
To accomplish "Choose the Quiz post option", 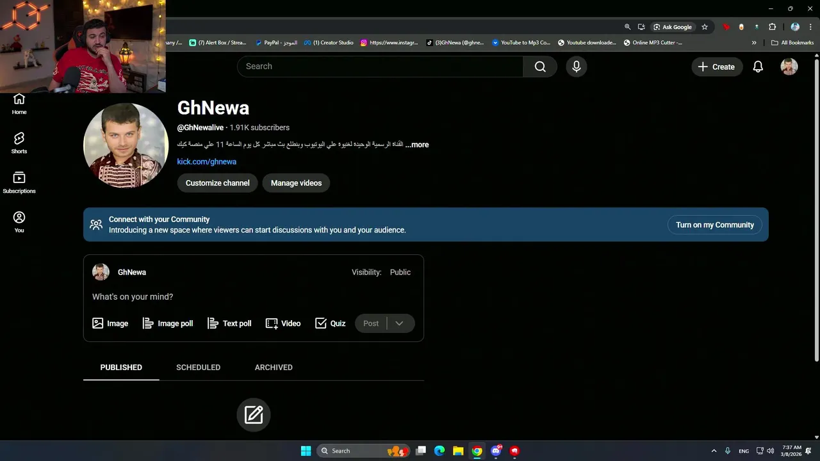I will 331,323.
